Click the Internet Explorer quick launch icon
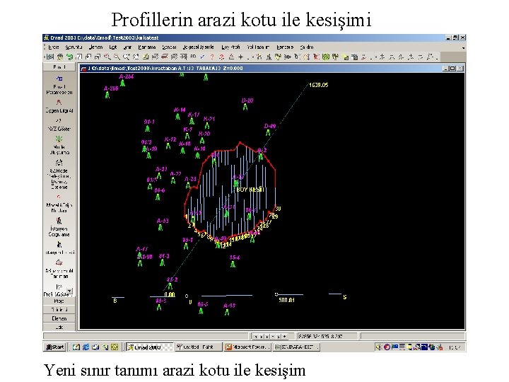 tap(86, 347)
